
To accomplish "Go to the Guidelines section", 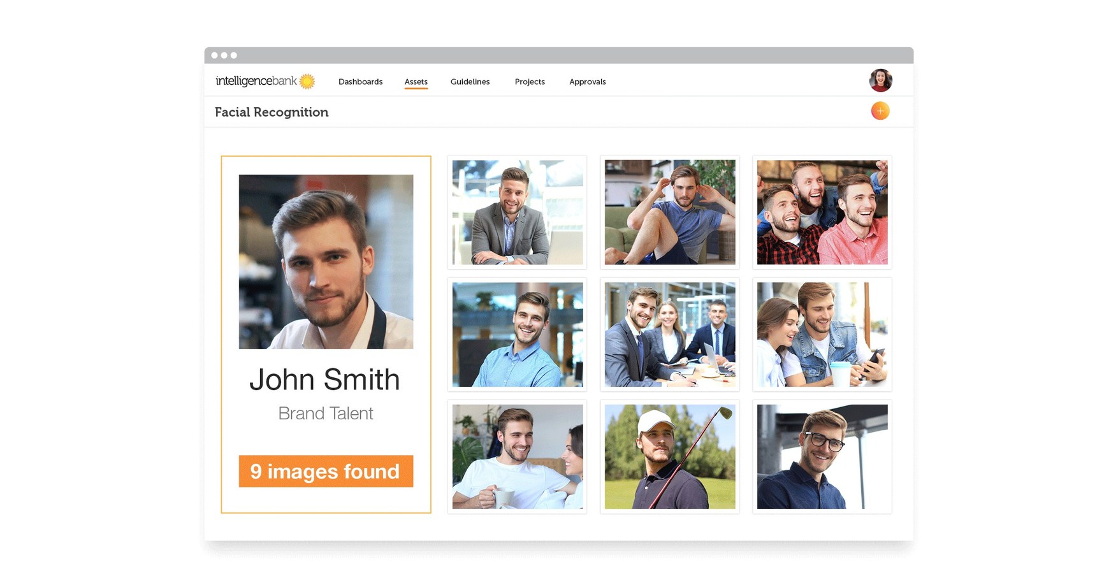I will (470, 82).
